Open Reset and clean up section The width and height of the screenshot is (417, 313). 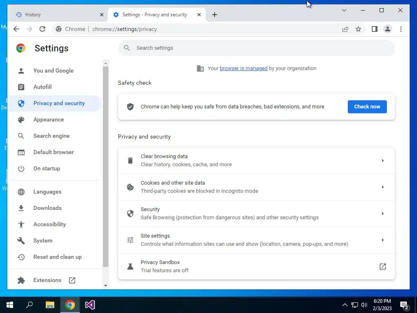tap(54, 257)
